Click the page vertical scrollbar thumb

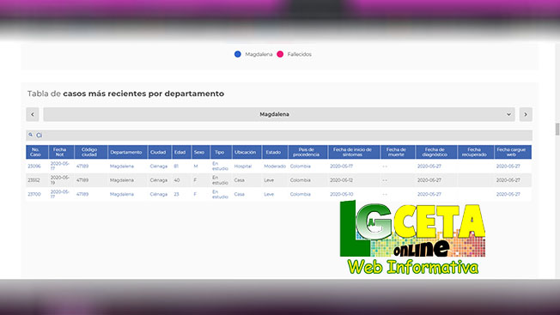coord(557,129)
